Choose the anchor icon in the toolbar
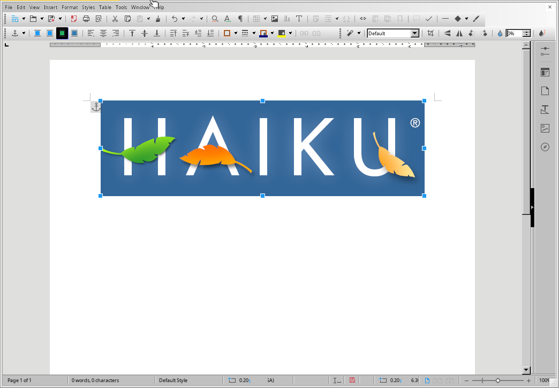The height and width of the screenshot is (388, 559). point(15,33)
